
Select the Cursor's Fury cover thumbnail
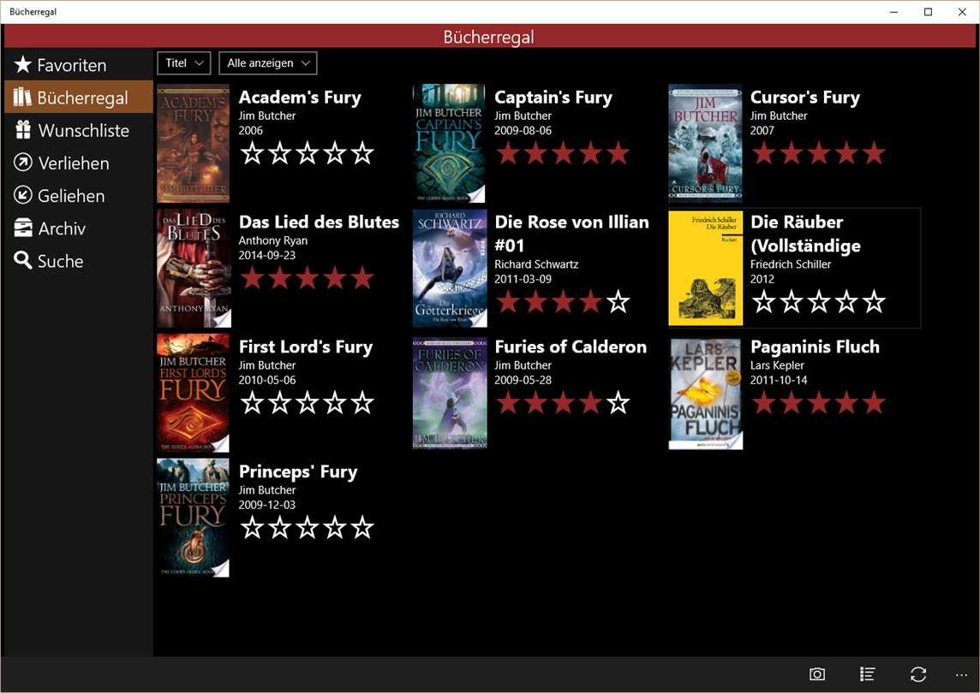point(706,144)
